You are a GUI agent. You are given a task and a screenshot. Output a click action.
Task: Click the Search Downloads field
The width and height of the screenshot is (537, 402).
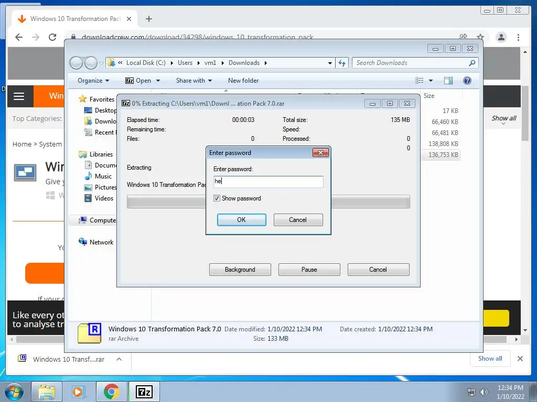[x=415, y=63]
